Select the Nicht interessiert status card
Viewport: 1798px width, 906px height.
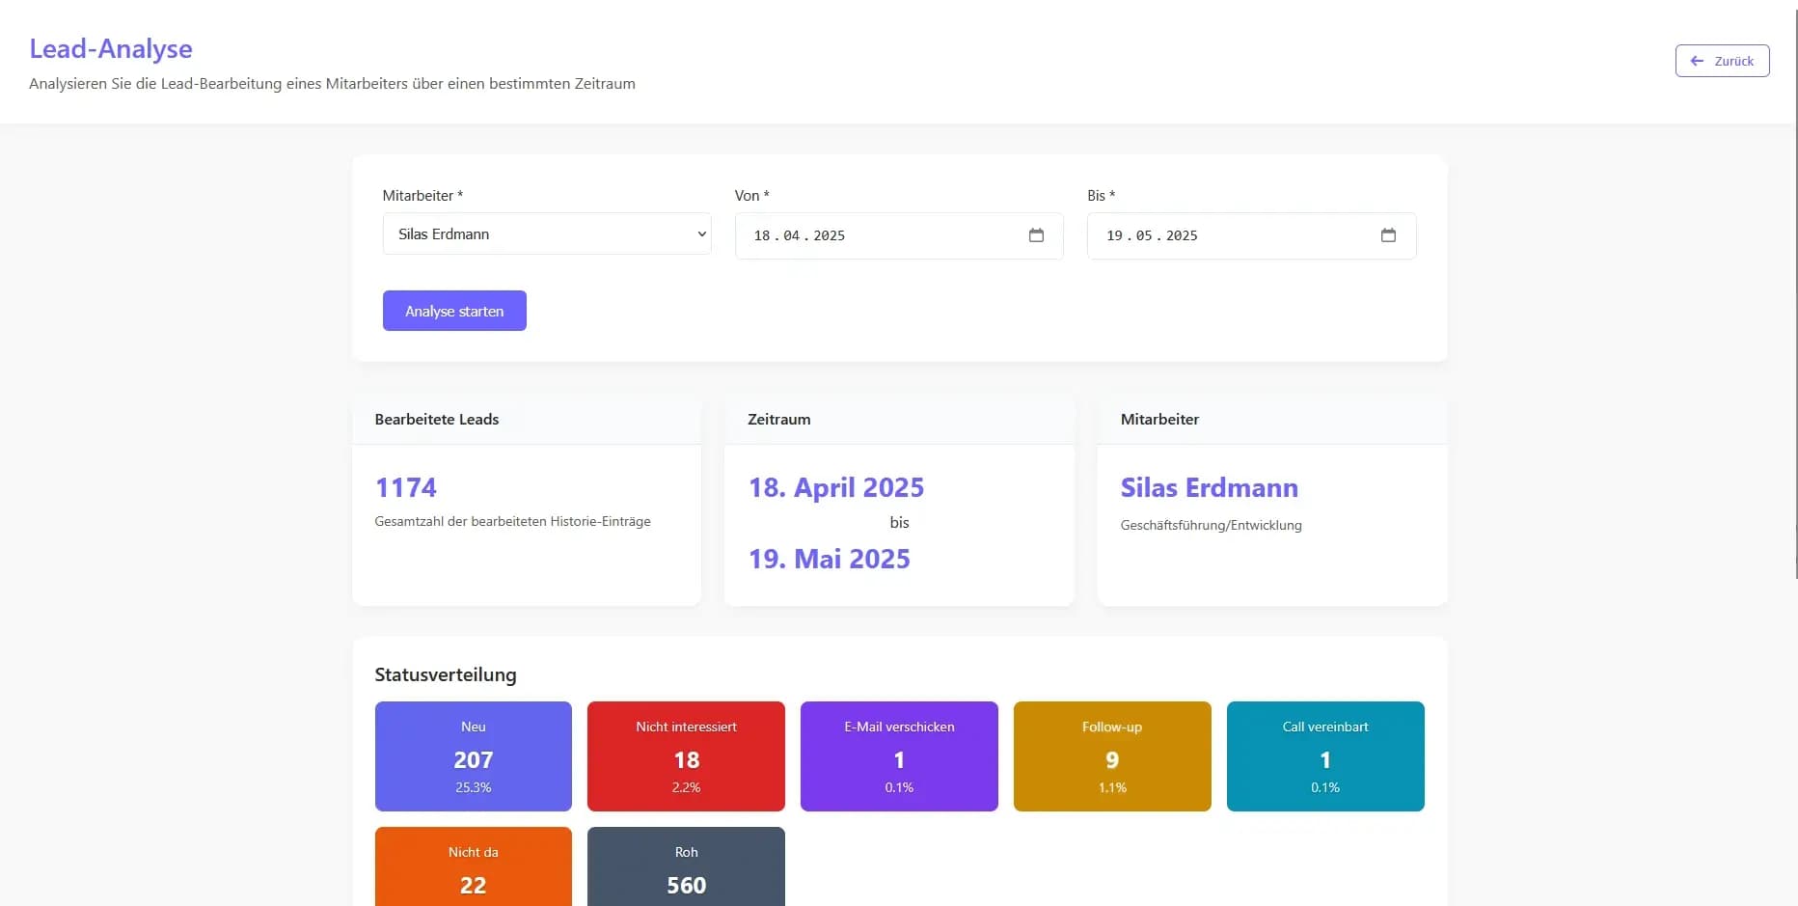[686, 756]
